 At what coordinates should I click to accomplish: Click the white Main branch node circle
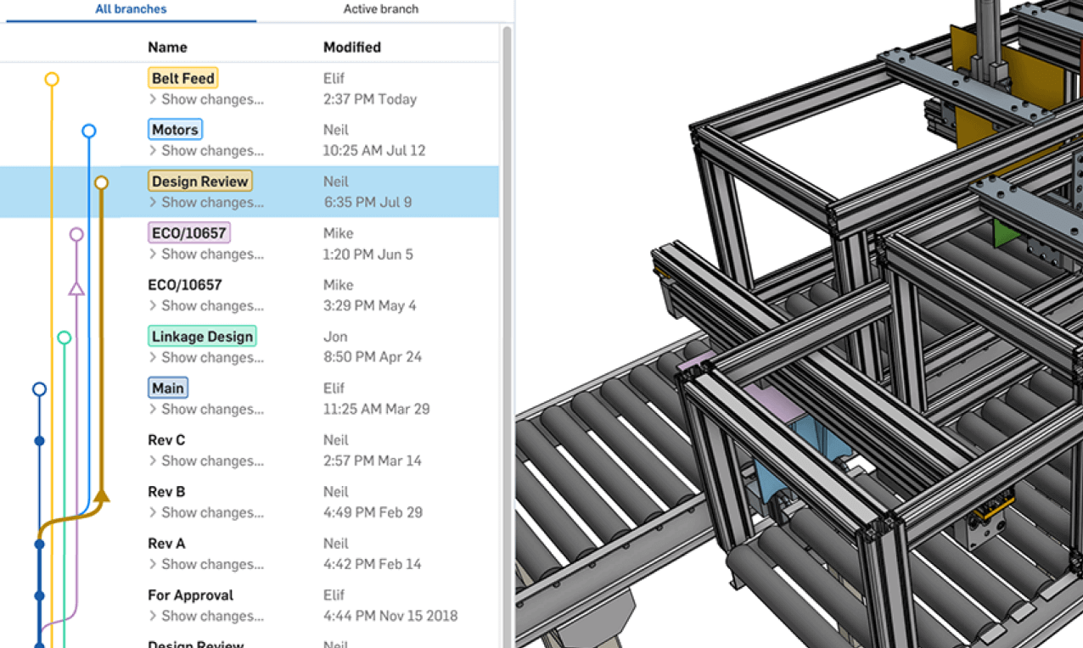39,388
